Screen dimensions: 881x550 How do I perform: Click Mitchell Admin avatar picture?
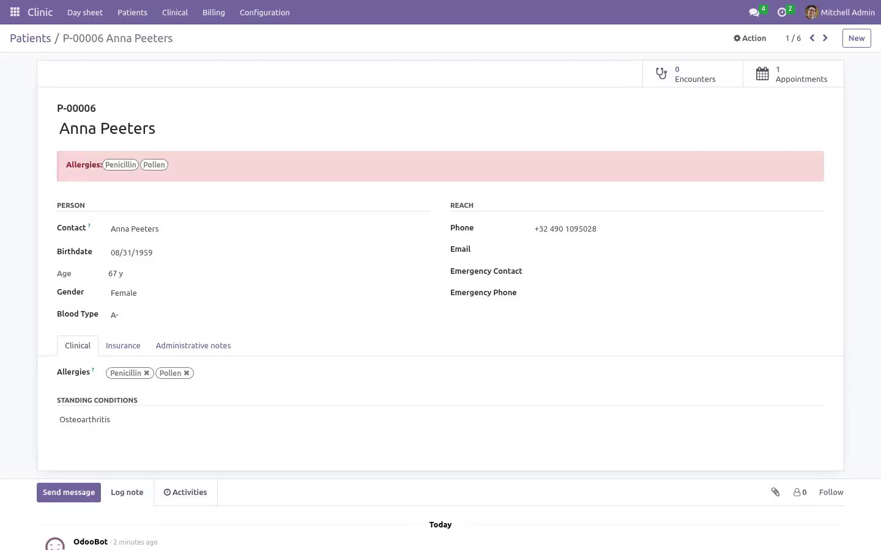pyautogui.click(x=812, y=12)
